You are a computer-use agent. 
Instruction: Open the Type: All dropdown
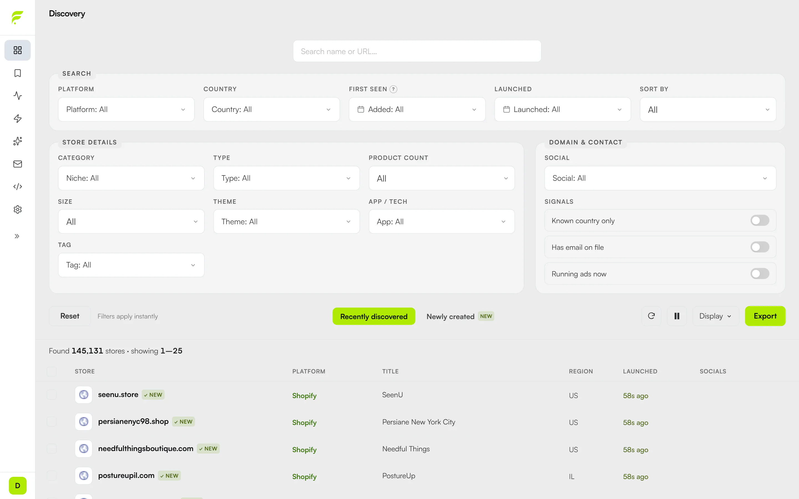pos(286,178)
